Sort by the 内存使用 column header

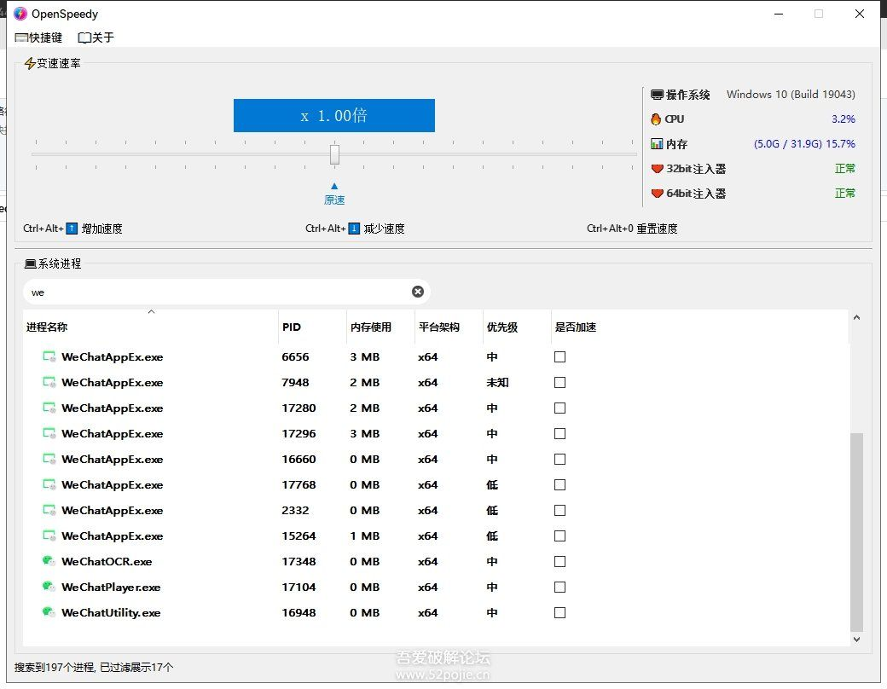[380, 327]
